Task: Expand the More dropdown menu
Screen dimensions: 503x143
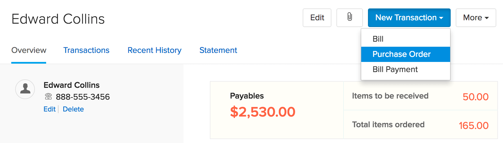Action: 475,17
